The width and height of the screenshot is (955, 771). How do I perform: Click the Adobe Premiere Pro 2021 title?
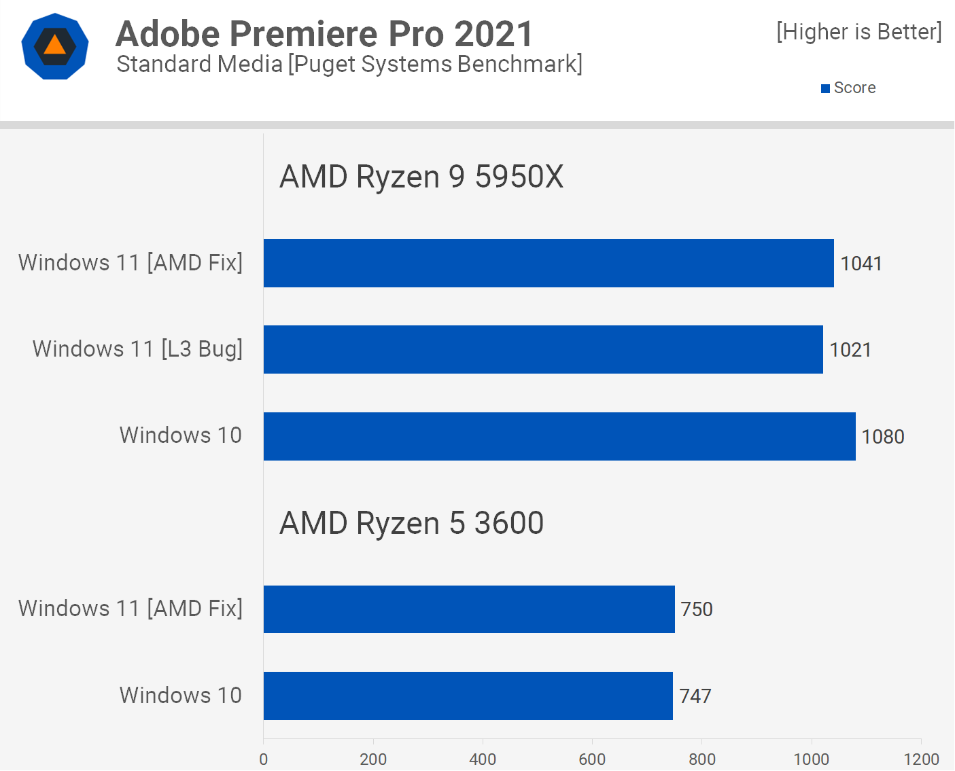pos(324,34)
